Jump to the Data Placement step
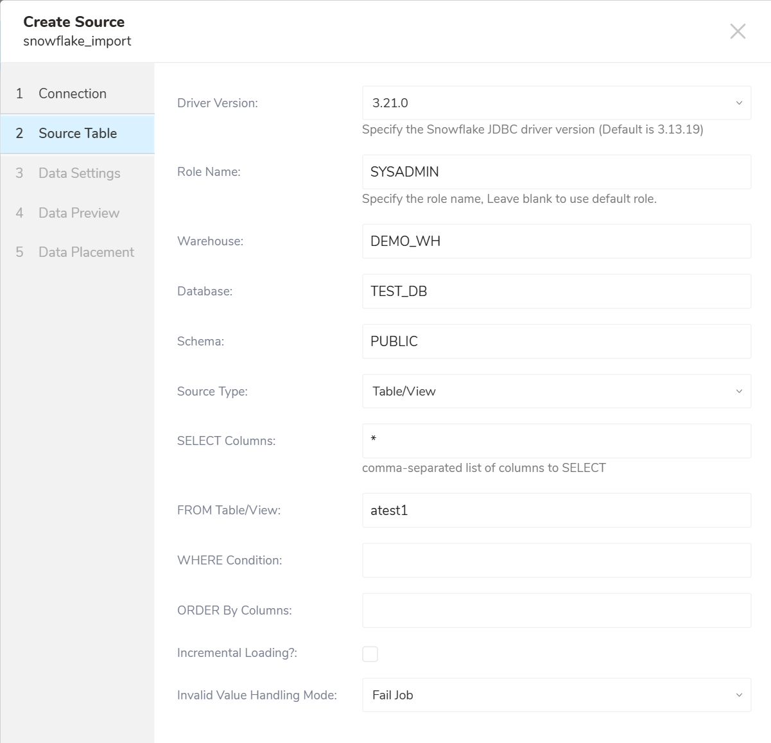 pyautogui.click(x=86, y=252)
